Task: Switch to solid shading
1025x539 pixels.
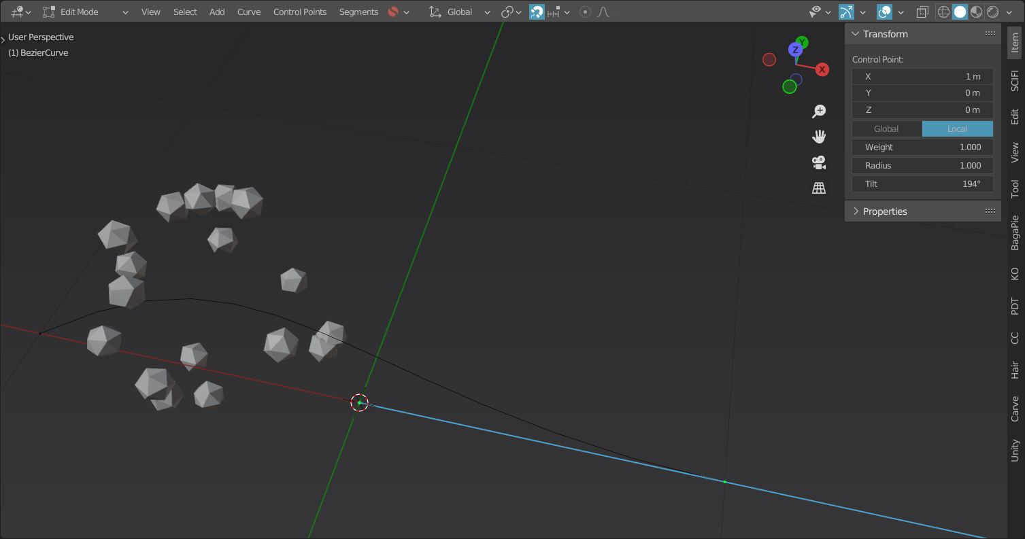Action: click(960, 12)
